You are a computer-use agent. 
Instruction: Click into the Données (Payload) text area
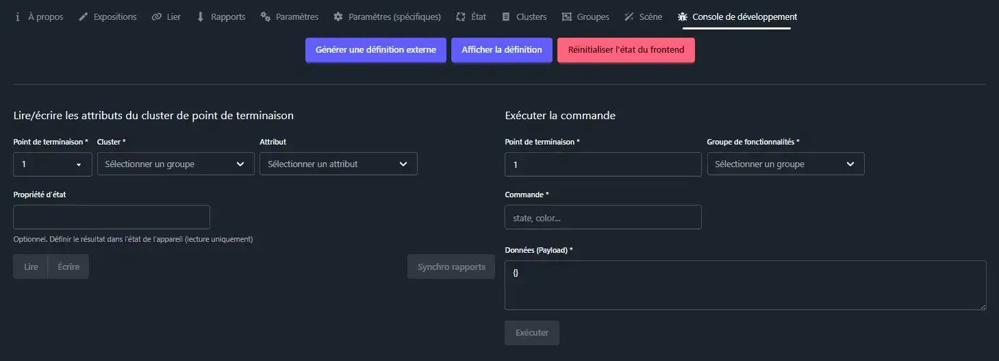745,285
